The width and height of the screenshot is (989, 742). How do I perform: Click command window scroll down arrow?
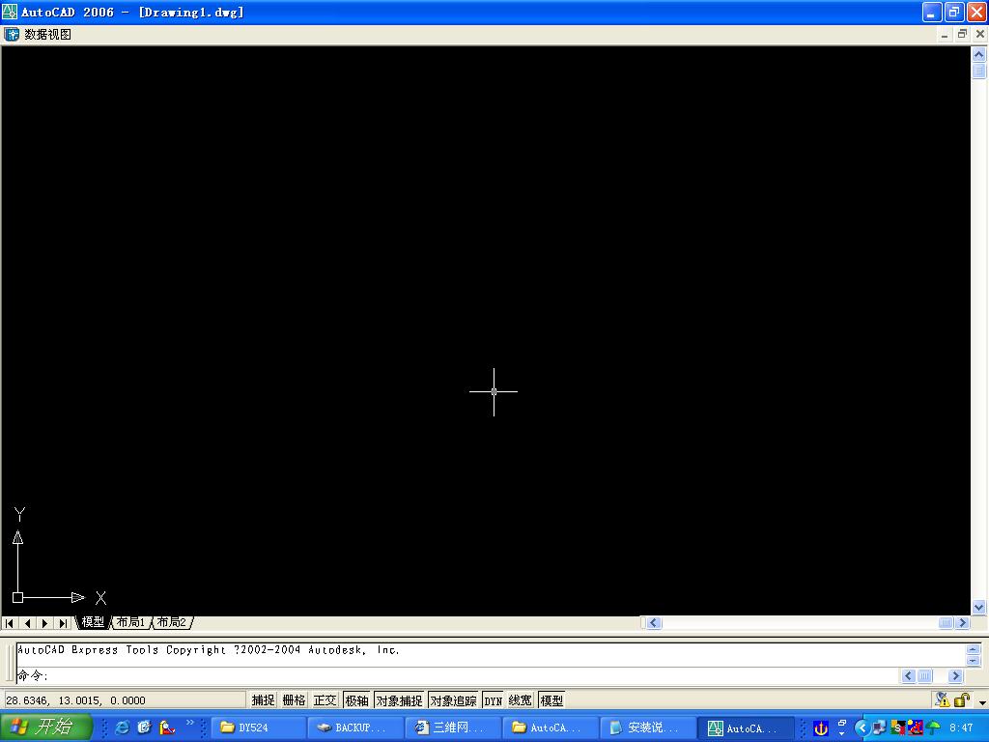pyautogui.click(x=974, y=661)
